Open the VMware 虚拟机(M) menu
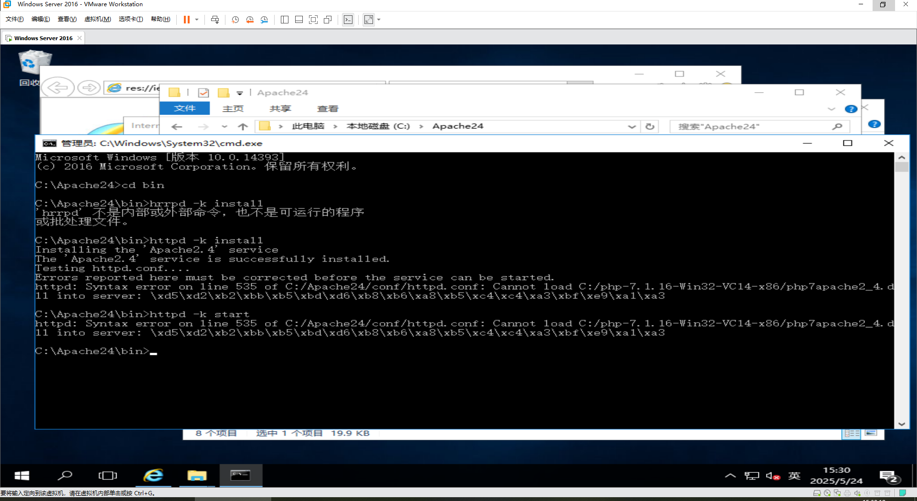This screenshot has width=917, height=501. 97,19
